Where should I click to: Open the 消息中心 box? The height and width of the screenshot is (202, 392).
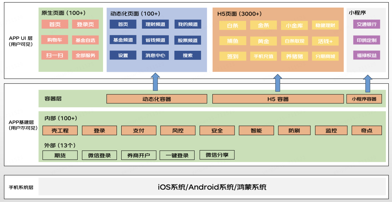[x=155, y=55]
